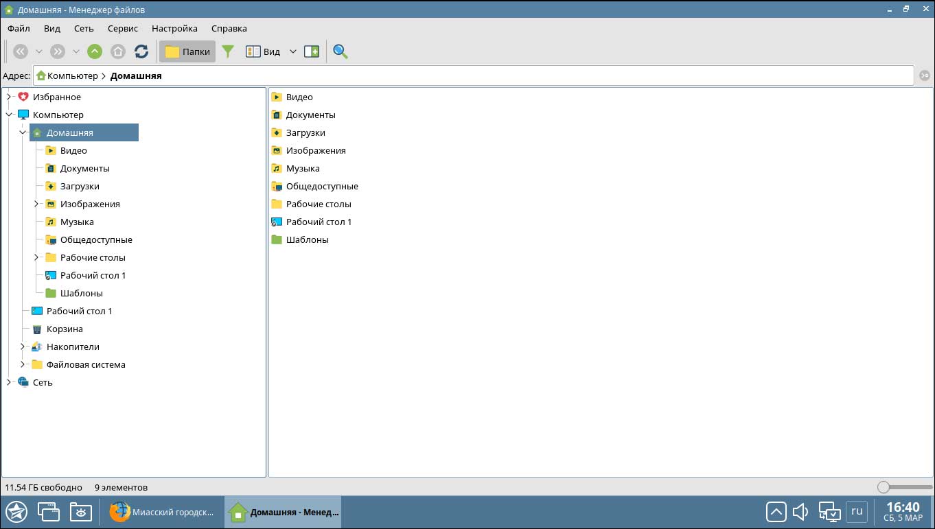This screenshot has height=529, width=935.
Task: Select Видео folder icon in file list
Action: [277, 97]
